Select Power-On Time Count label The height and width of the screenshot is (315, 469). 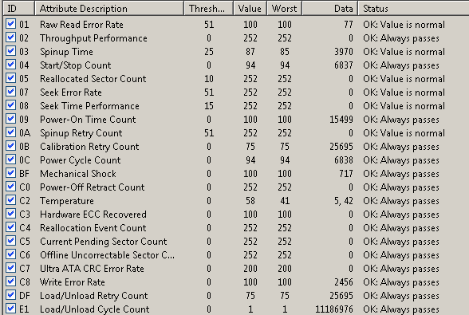click(88, 120)
